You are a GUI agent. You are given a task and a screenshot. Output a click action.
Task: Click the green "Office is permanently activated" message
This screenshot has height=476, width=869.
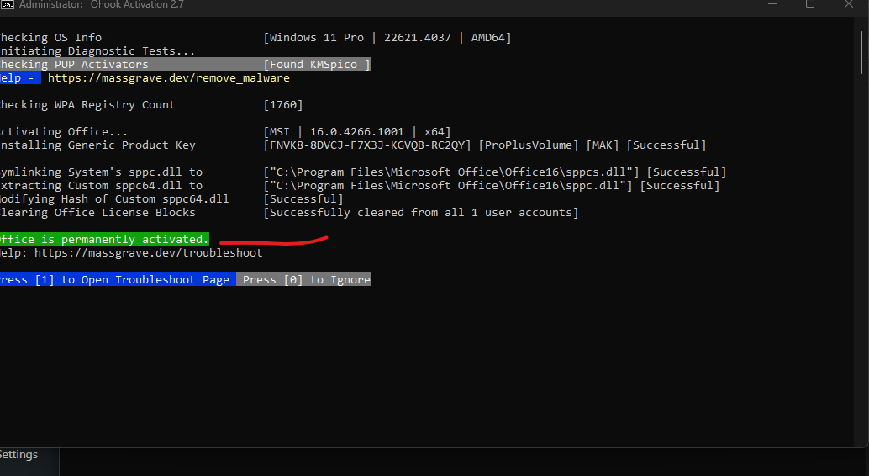tap(103, 240)
